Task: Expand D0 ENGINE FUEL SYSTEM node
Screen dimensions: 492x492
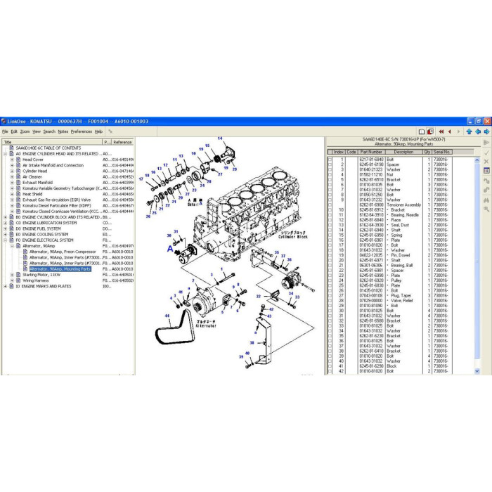Action: [x=5, y=228]
